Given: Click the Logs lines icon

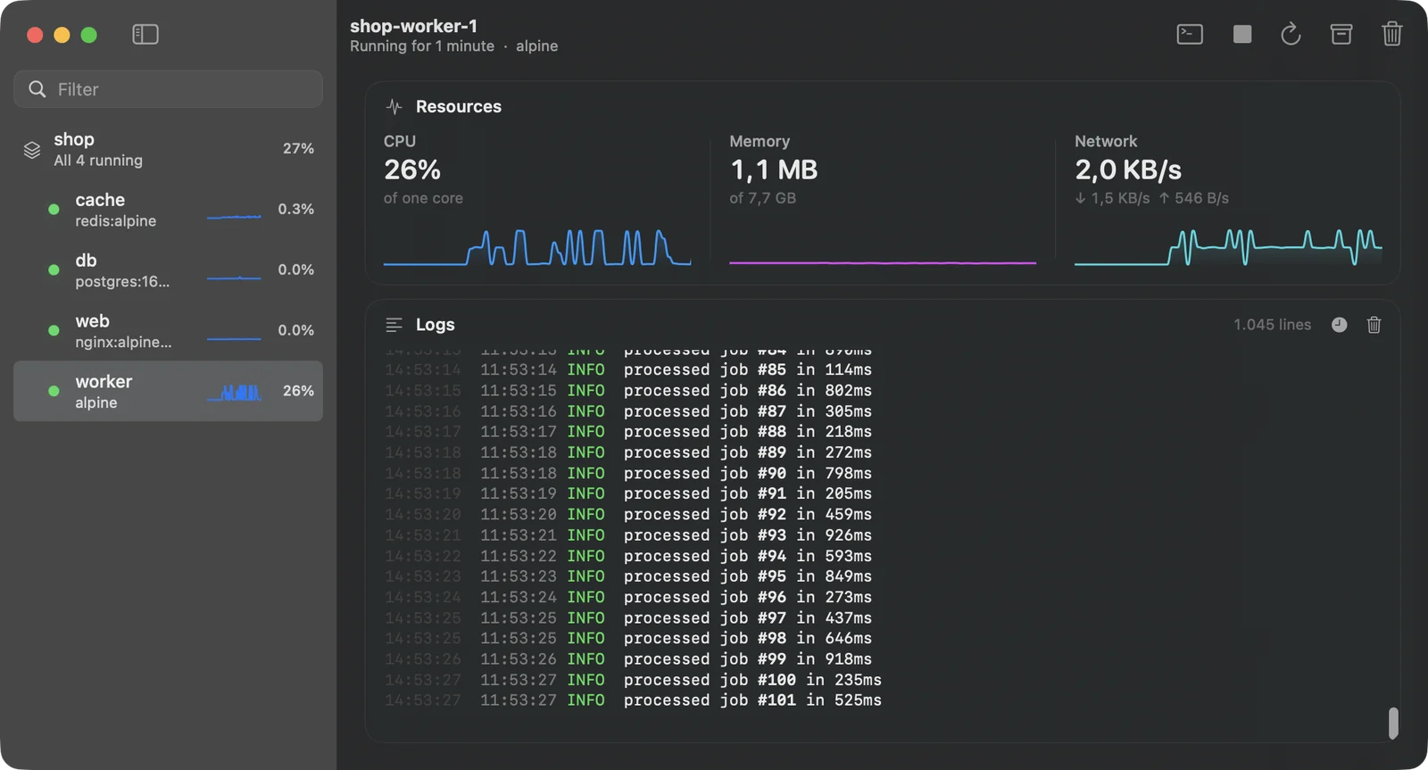Looking at the screenshot, I should (394, 325).
